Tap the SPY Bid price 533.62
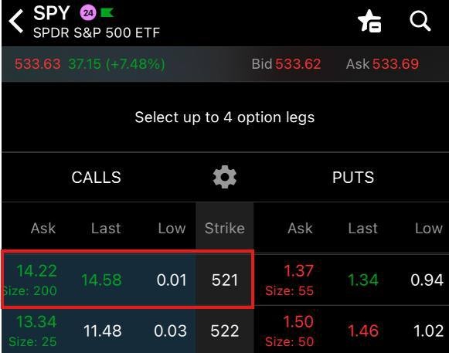 click(298, 64)
